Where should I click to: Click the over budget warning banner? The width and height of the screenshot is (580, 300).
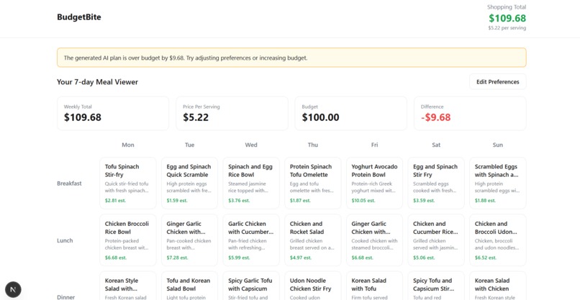click(291, 58)
